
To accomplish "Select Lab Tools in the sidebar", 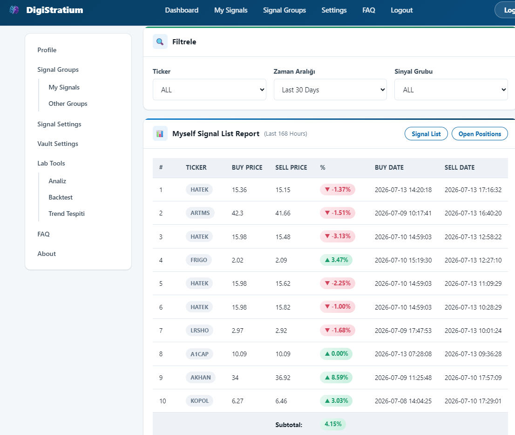I will [51, 163].
